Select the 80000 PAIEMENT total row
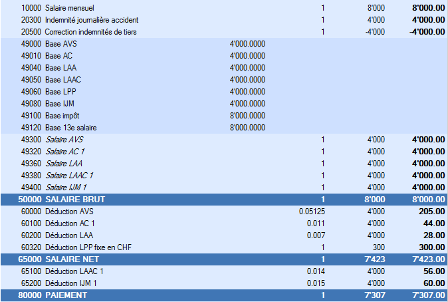Viewport: 448px width, 302px height. [224, 295]
